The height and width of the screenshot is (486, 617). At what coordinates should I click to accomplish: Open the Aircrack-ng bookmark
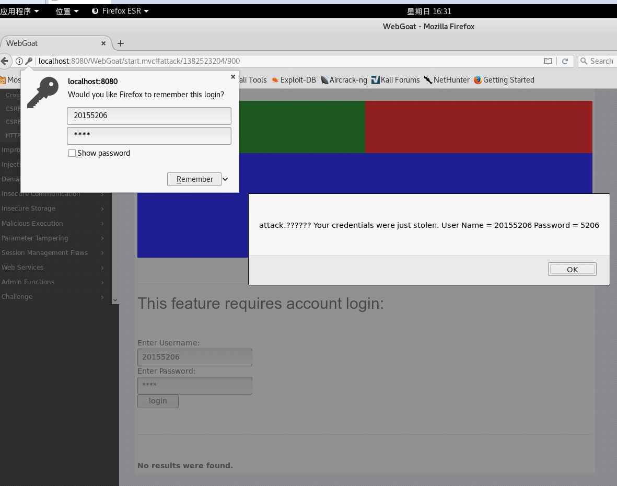(344, 80)
